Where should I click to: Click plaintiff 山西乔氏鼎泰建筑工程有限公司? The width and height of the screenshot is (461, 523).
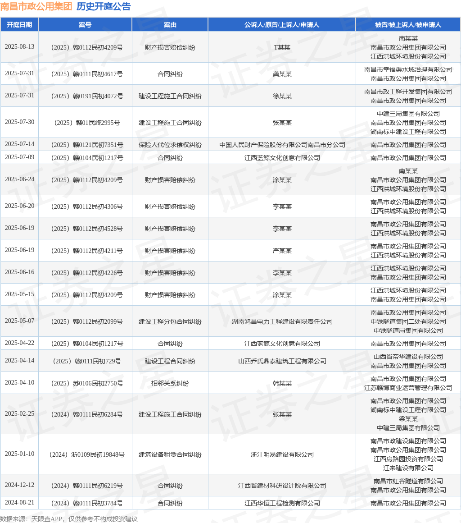[x=282, y=361]
